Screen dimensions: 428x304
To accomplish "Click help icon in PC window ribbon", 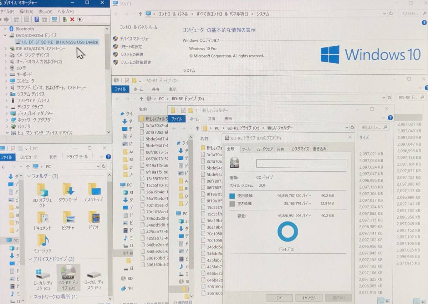I will [x=108, y=157].
